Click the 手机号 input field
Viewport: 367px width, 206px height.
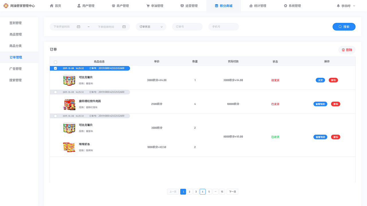224,27
